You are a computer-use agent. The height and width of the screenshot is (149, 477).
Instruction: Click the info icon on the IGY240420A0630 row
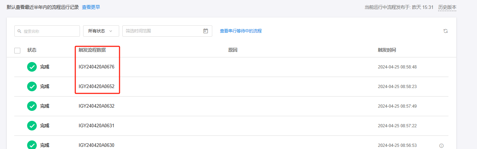coord(441,145)
